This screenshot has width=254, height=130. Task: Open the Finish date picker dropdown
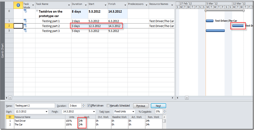[x=94, y=112]
